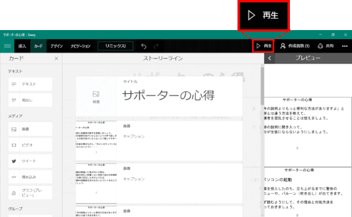Click the プレビュー header label
The image size is (352, 217).
pos(308,58)
